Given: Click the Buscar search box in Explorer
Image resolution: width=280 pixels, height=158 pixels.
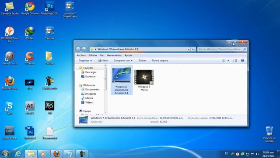Looking at the screenshot, I should click(222, 49).
